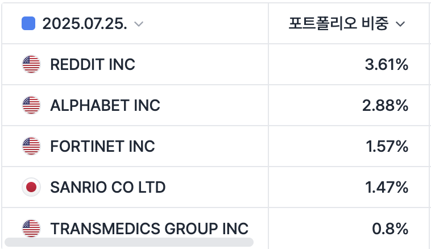The height and width of the screenshot is (249, 431).
Task: Click the 2.88% weight for ALPHABET INC
Action: point(385,105)
